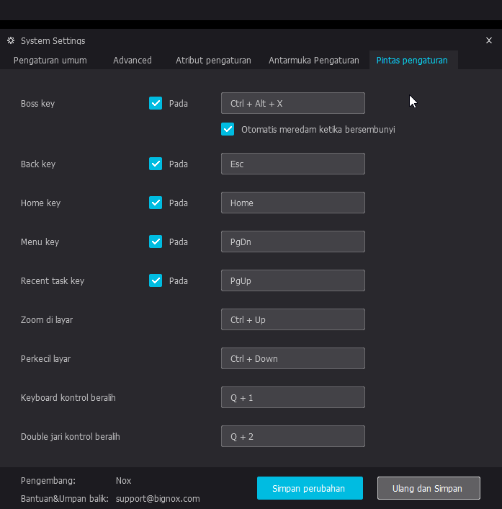Go to the Antarmuka Pengaturan tab
The height and width of the screenshot is (509, 502).
[x=314, y=61]
